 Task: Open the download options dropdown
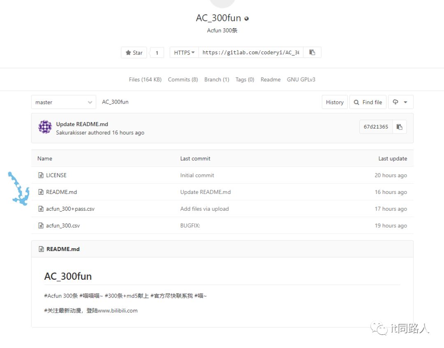[x=401, y=102]
